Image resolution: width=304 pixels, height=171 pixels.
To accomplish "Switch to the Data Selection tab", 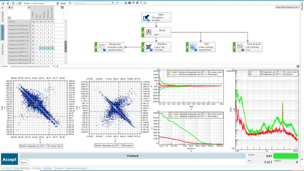I will [22, 168].
